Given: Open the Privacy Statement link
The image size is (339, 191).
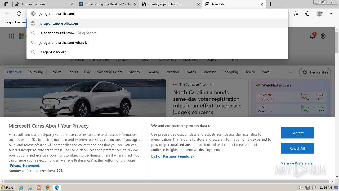Looking at the screenshot, I should (x=24, y=166).
